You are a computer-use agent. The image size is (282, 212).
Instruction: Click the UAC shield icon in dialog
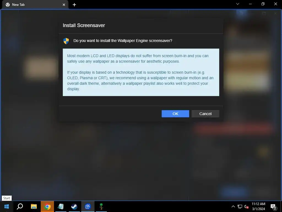(66, 41)
